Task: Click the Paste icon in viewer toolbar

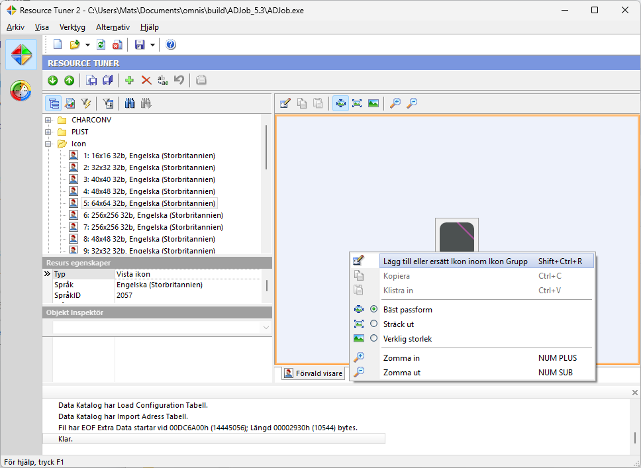Action: (318, 103)
